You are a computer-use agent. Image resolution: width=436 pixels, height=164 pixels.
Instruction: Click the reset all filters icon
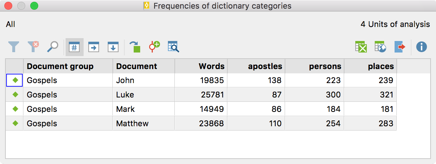(33, 47)
